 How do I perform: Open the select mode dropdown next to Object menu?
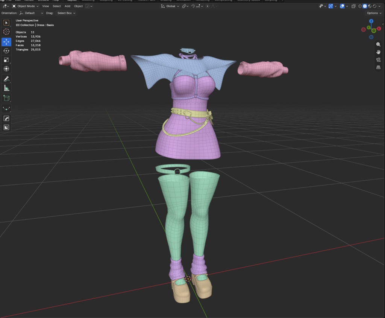tap(89, 6)
